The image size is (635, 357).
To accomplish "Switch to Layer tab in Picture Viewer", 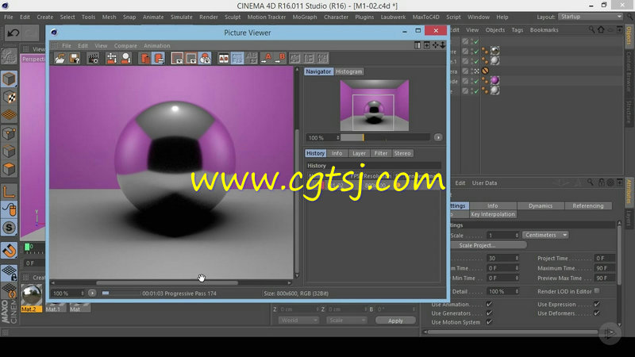I will point(359,153).
